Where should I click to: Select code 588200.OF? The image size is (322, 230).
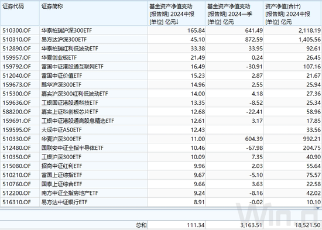pyautogui.click(x=16, y=112)
